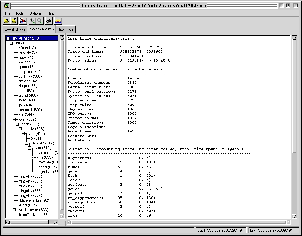The image size is (302, 236).
Task: Click the sunrise toolbar icon
Action: coord(58,21)
